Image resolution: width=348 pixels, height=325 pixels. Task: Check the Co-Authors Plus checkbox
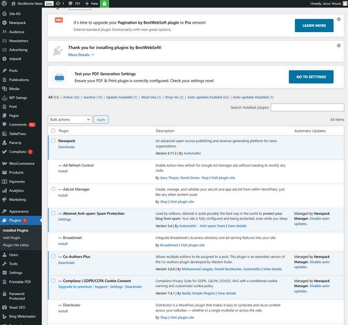[x=53, y=257]
